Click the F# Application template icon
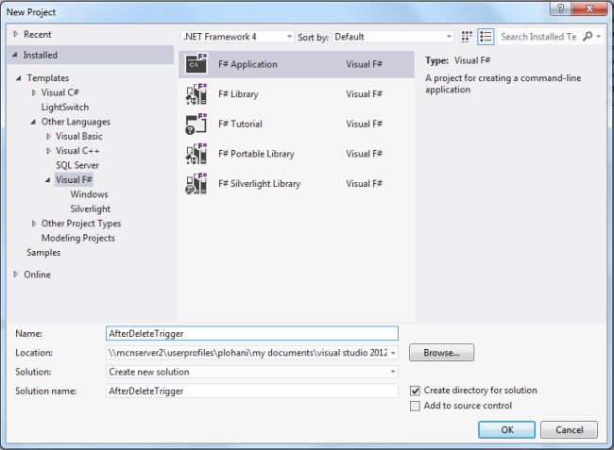 [x=196, y=63]
